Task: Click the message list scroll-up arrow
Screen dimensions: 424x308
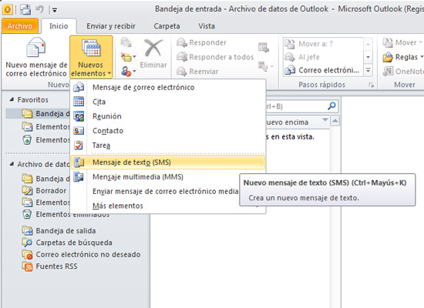Action: click(335, 120)
